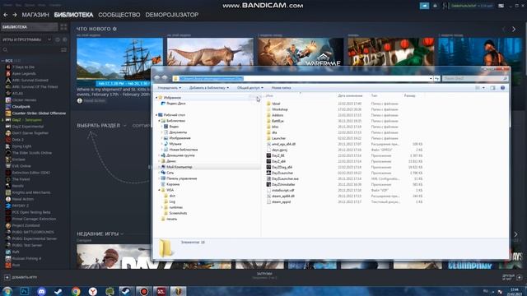The height and width of the screenshot is (296, 527).
Task: Select Dota 2 in library list
Action: click(x=18, y=140)
